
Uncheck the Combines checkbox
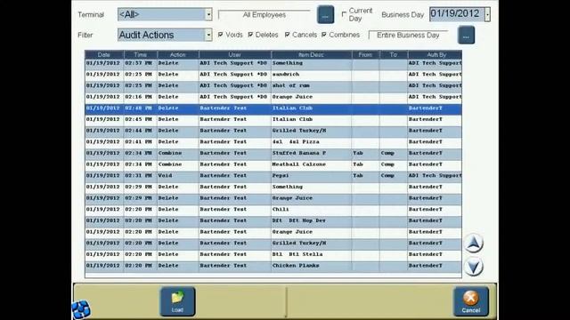pyautogui.click(x=324, y=35)
